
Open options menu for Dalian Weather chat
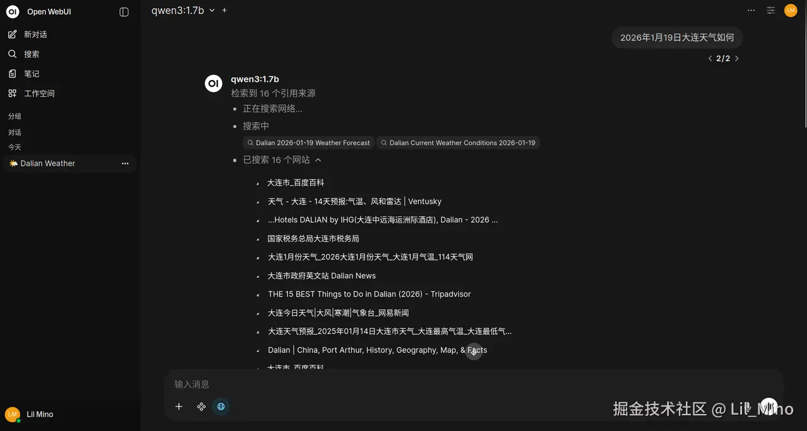point(125,163)
